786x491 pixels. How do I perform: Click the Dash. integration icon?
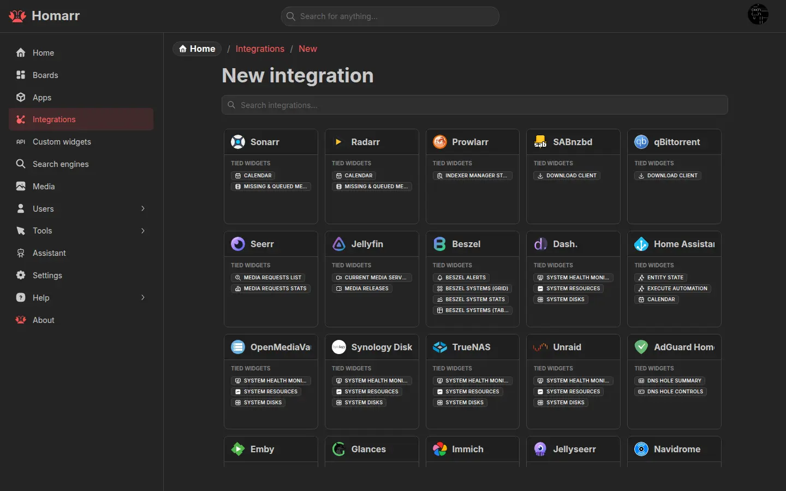(x=540, y=244)
